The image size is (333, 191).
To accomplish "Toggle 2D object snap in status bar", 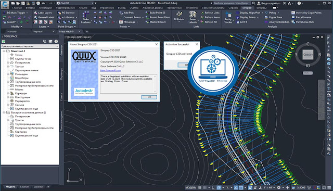I will pyautogui.click(x=241, y=187).
